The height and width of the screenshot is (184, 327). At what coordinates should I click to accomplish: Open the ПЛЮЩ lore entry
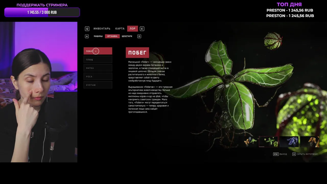pos(98,60)
